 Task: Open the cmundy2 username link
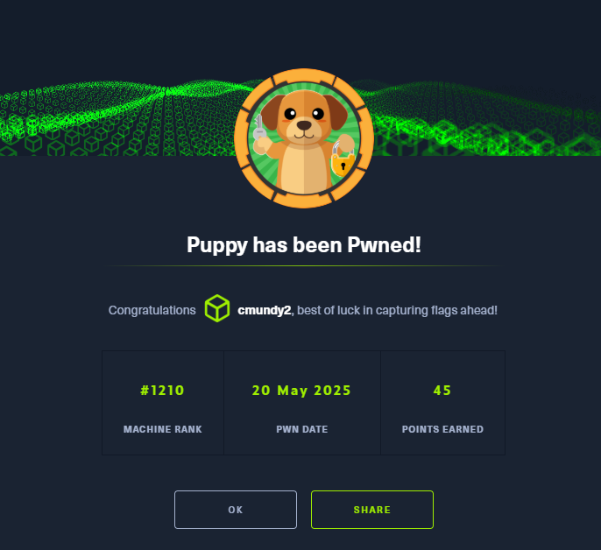pos(264,310)
